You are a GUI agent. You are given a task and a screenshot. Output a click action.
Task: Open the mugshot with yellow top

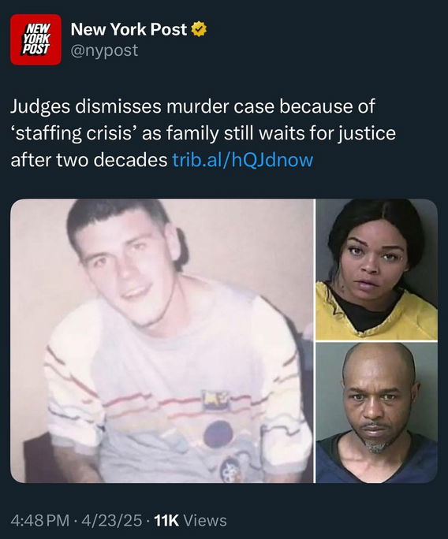tap(377, 269)
